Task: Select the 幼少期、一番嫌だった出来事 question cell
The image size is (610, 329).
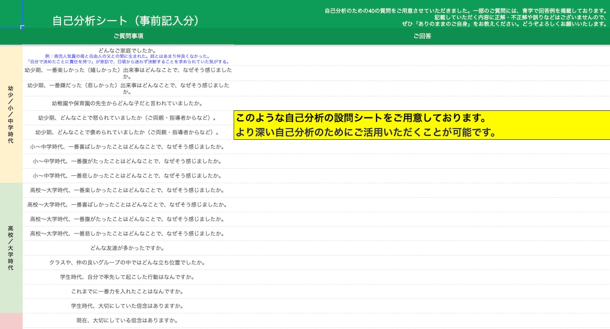Action: click(x=128, y=88)
